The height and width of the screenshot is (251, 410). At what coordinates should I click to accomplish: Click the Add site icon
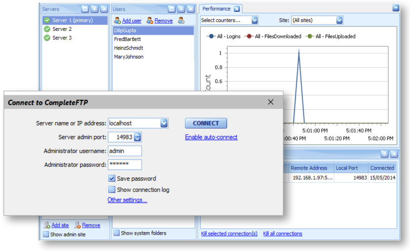pos(47,225)
